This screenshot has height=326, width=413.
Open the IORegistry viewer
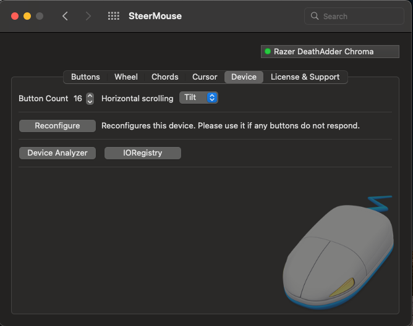(142, 153)
